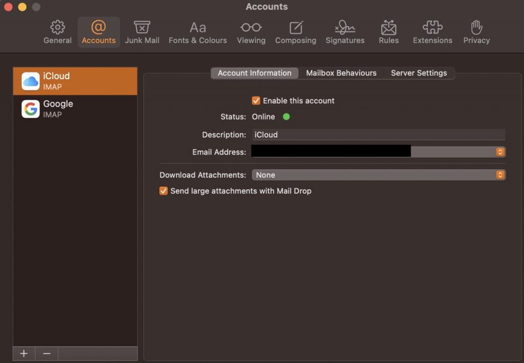This screenshot has height=363, width=524.
Task: Remove selected account with minus button
Action: pyautogui.click(x=47, y=353)
